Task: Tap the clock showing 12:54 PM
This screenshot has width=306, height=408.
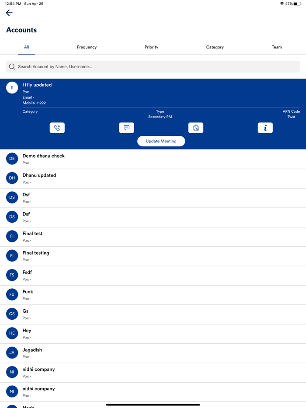Action: tap(13, 3)
